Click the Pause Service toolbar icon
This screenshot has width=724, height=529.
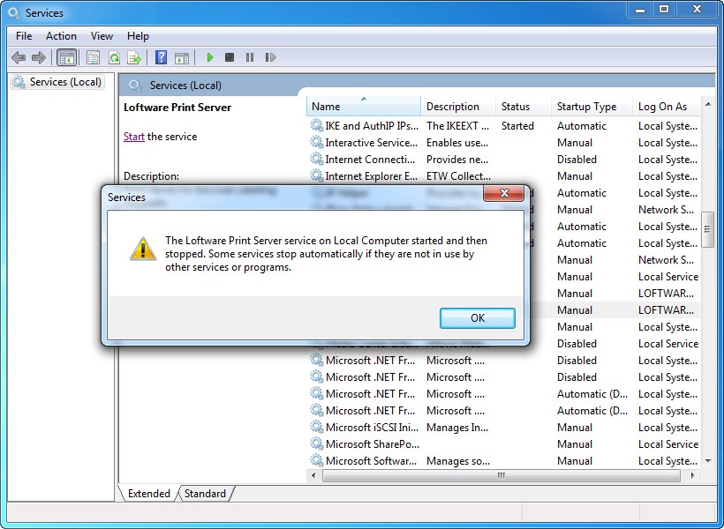[x=250, y=57]
